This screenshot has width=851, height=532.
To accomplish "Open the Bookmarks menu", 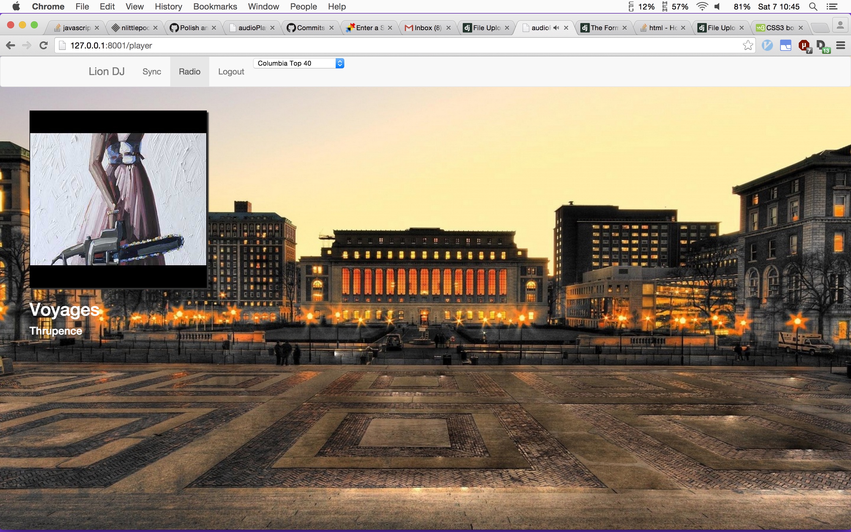I will [215, 7].
